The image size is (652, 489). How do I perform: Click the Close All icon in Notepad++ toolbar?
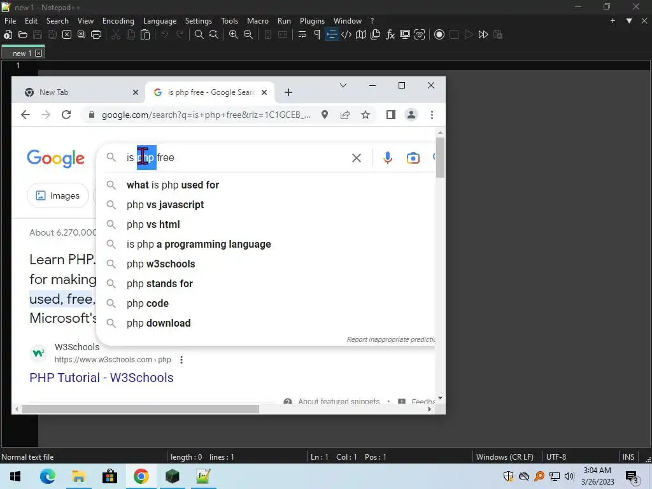(x=81, y=34)
